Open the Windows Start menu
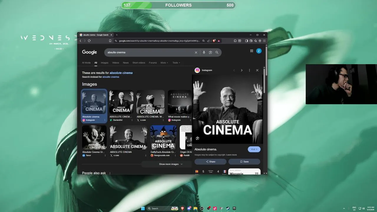 pyautogui.click(x=143, y=208)
